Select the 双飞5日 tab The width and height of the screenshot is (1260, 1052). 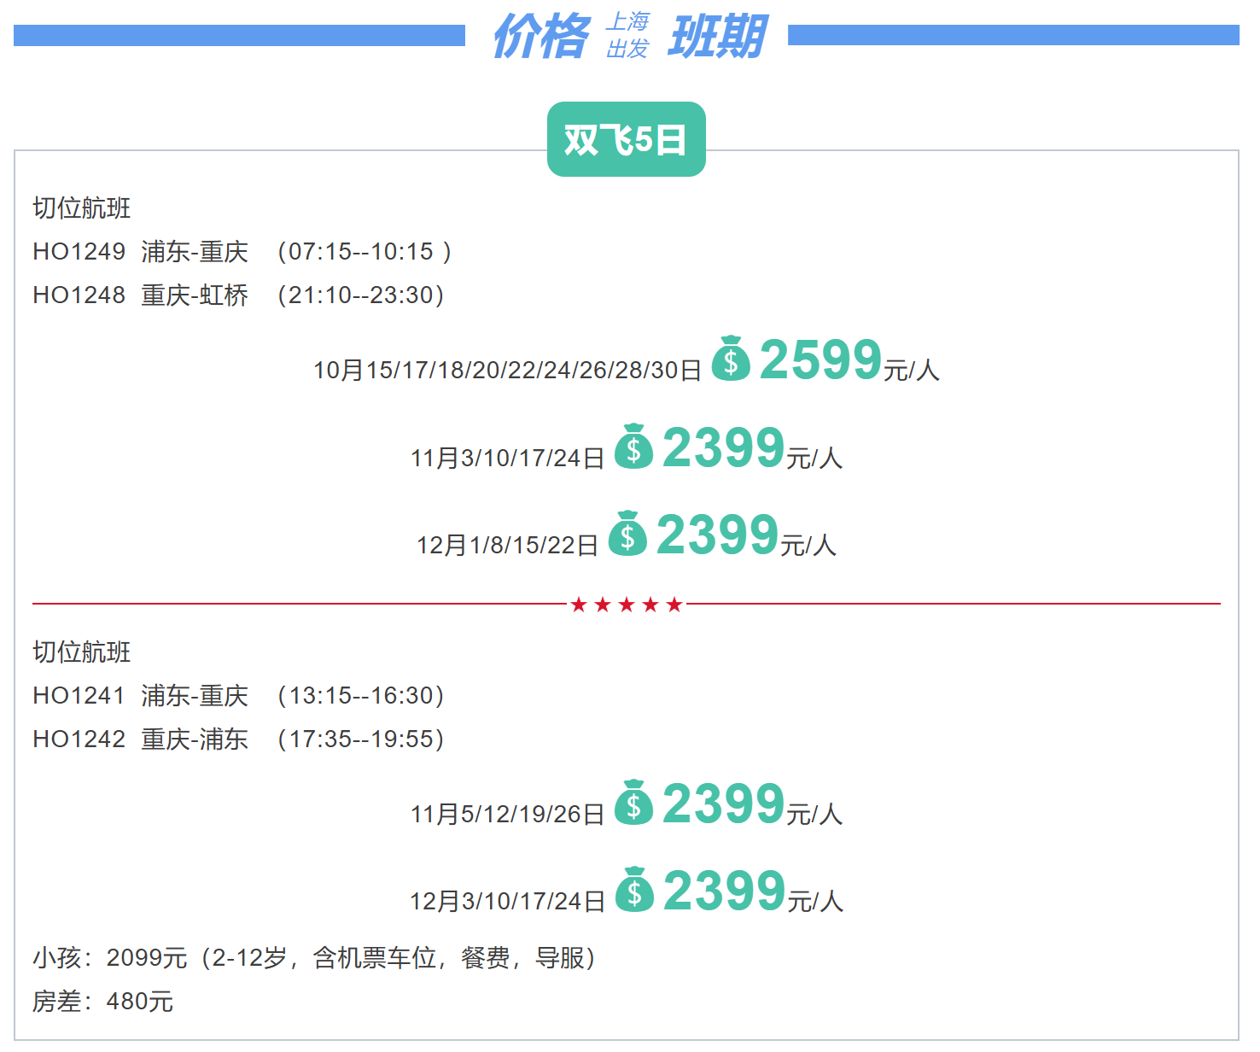click(x=626, y=139)
